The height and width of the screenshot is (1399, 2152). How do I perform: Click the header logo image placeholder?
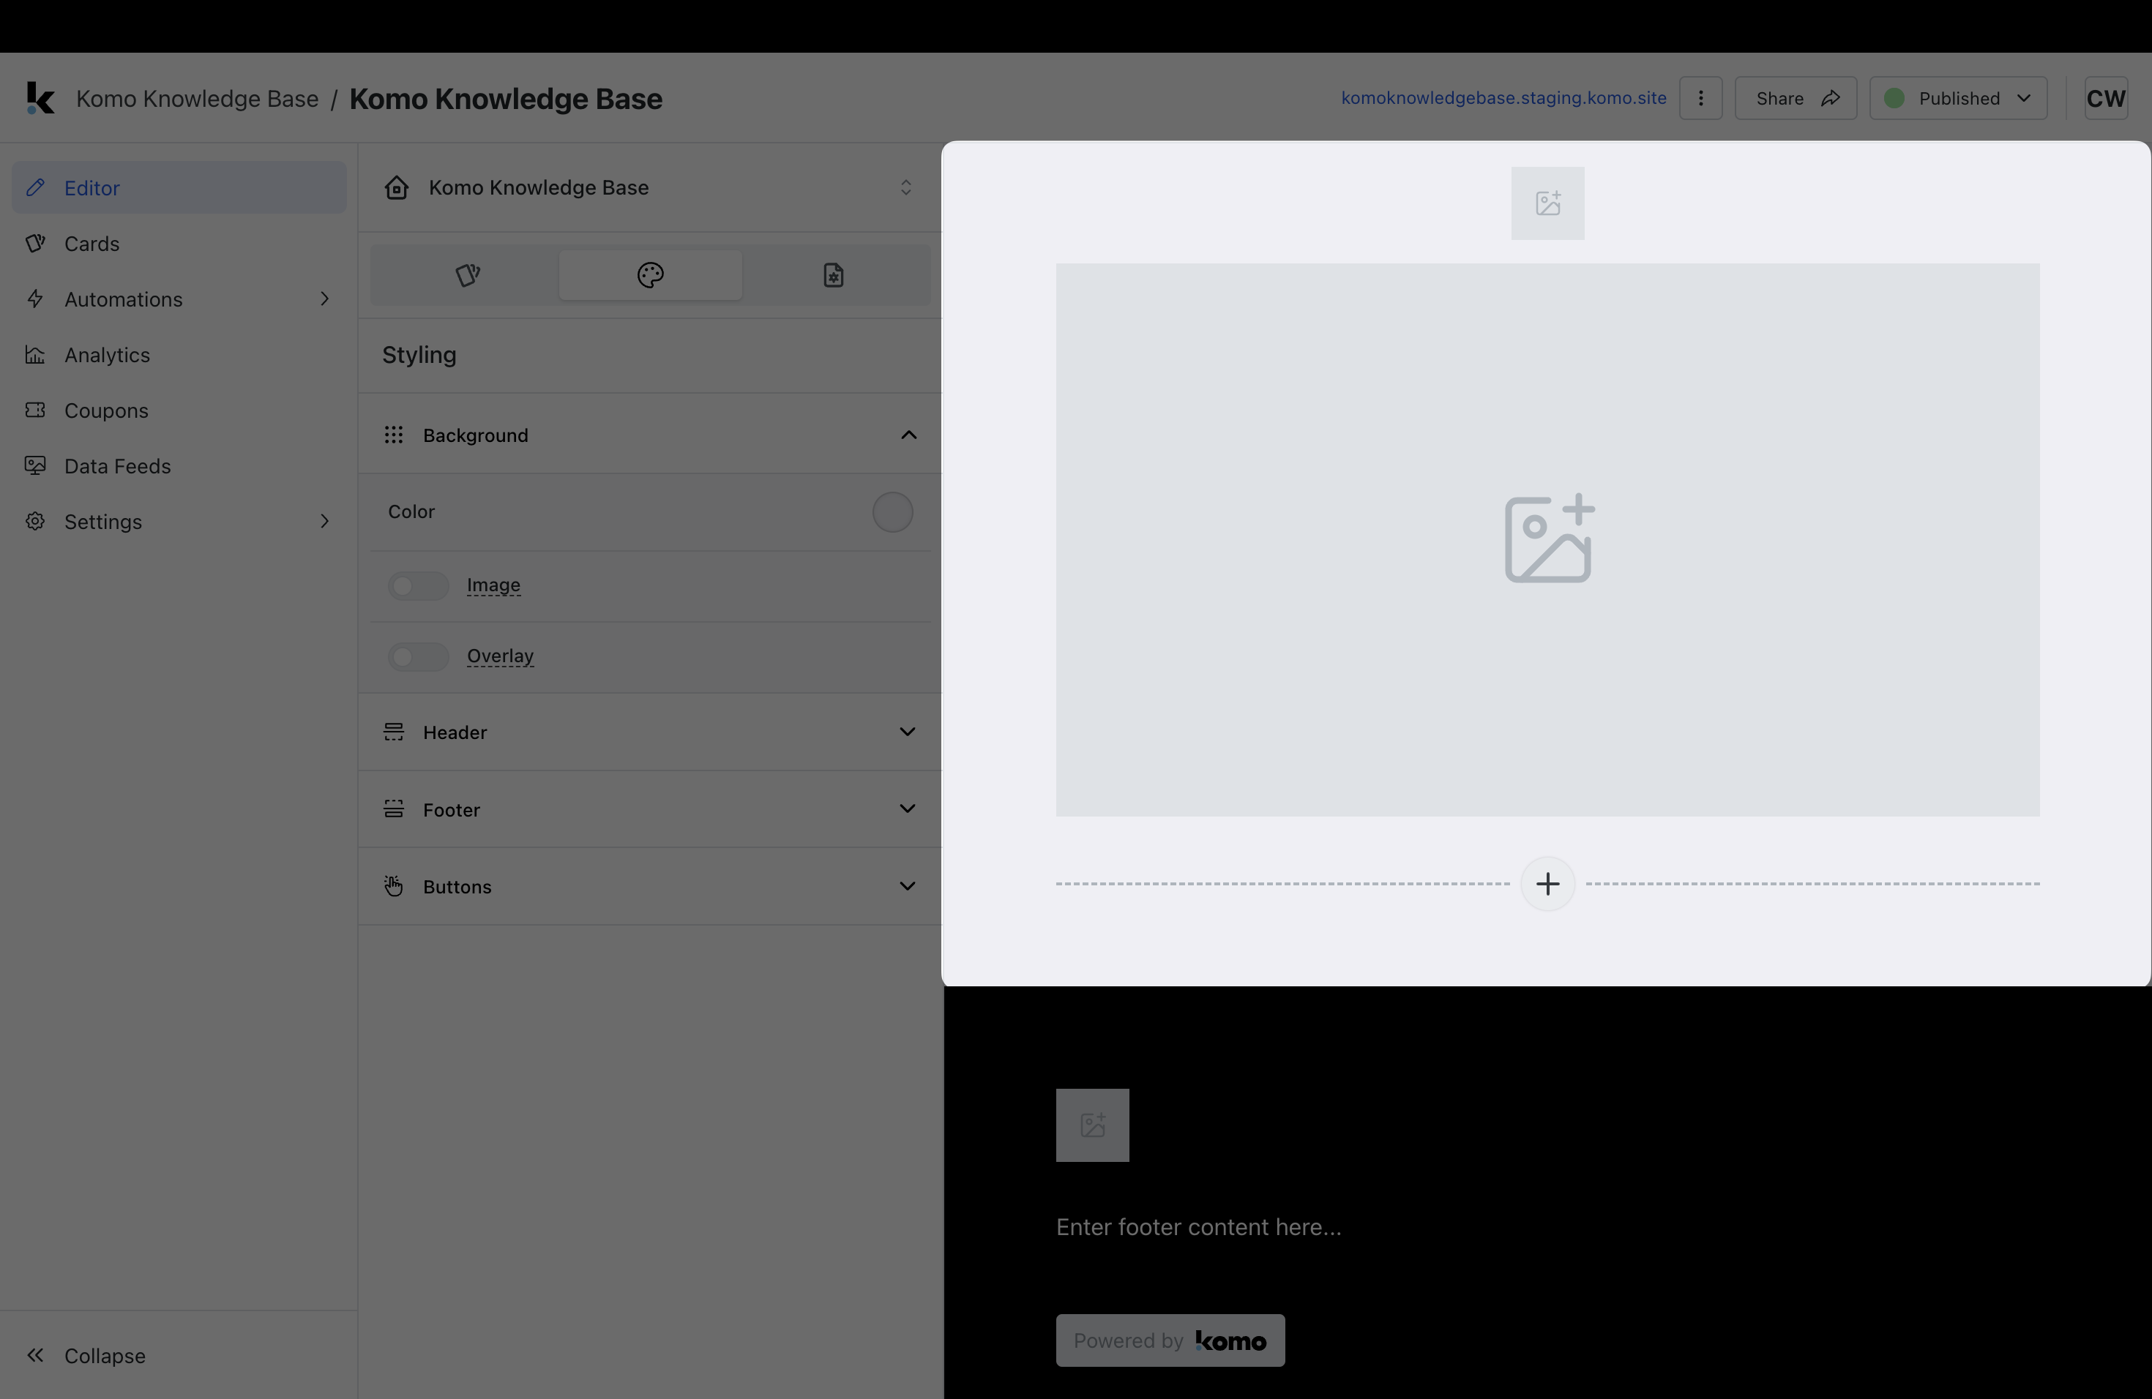point(1547,203)
